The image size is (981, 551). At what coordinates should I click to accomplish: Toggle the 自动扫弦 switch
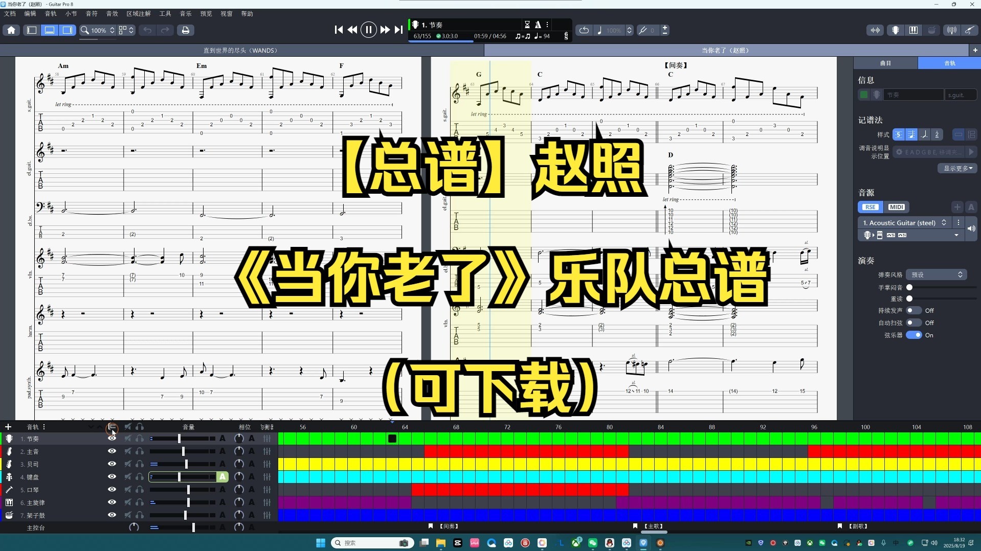(x=913, y=323)
